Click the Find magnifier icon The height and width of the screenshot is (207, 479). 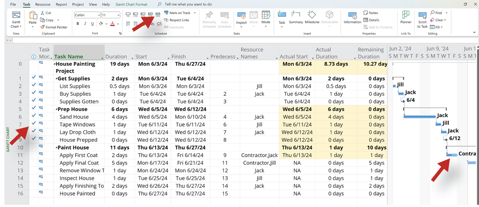point(433,13)
